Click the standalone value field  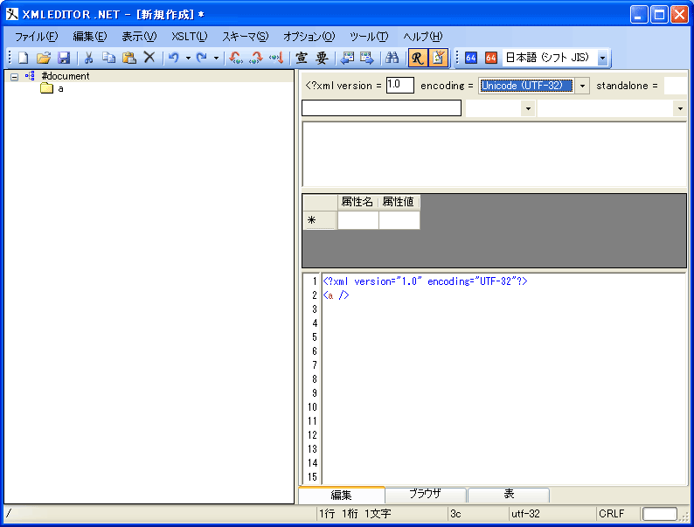click(x=675, y=86)
